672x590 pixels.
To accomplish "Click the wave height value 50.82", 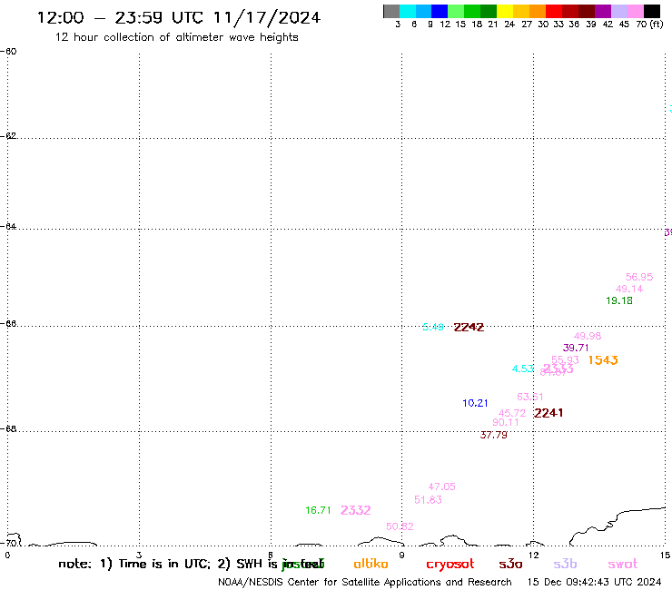I will [x=400, y=526].
